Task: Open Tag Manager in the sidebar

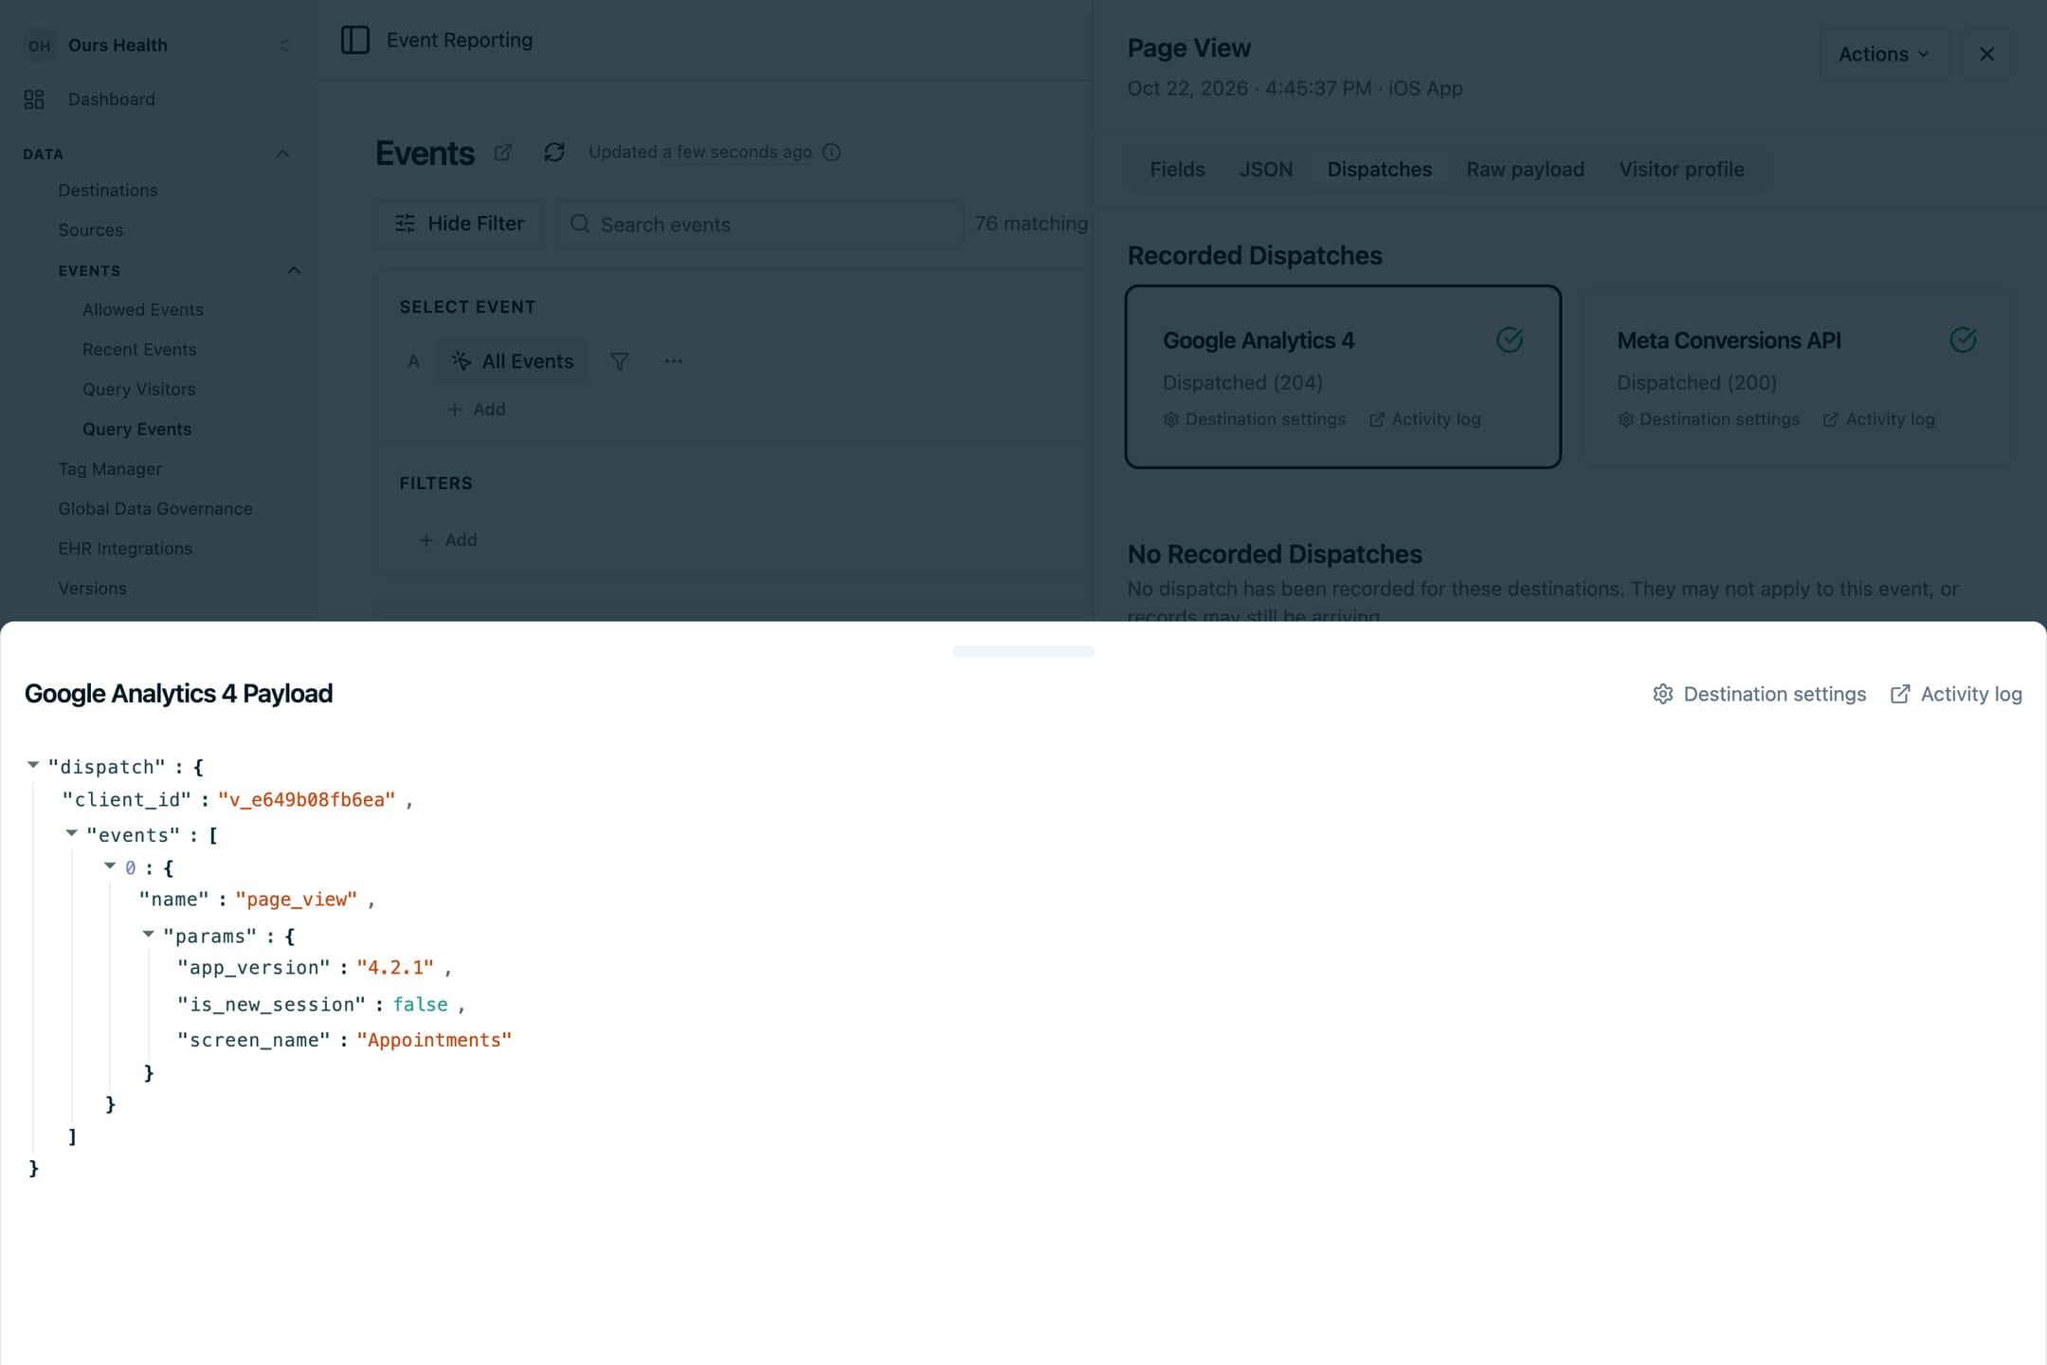Action: click(x=110, y=469)
